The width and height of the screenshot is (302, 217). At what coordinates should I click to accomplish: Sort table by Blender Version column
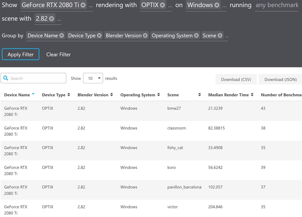pos(93,95)
